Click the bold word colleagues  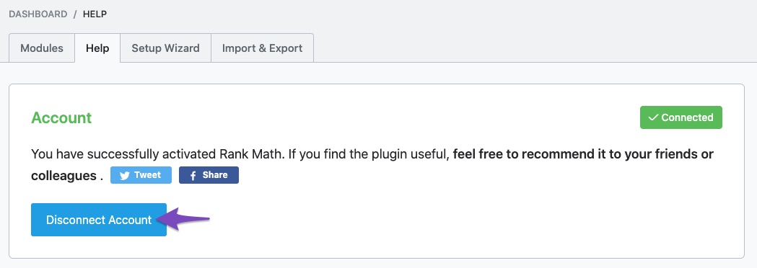pos(64,176)
